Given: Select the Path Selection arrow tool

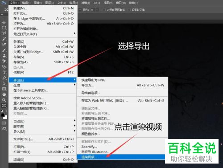Looking at the screenshot, I should (x=4, y=83).
